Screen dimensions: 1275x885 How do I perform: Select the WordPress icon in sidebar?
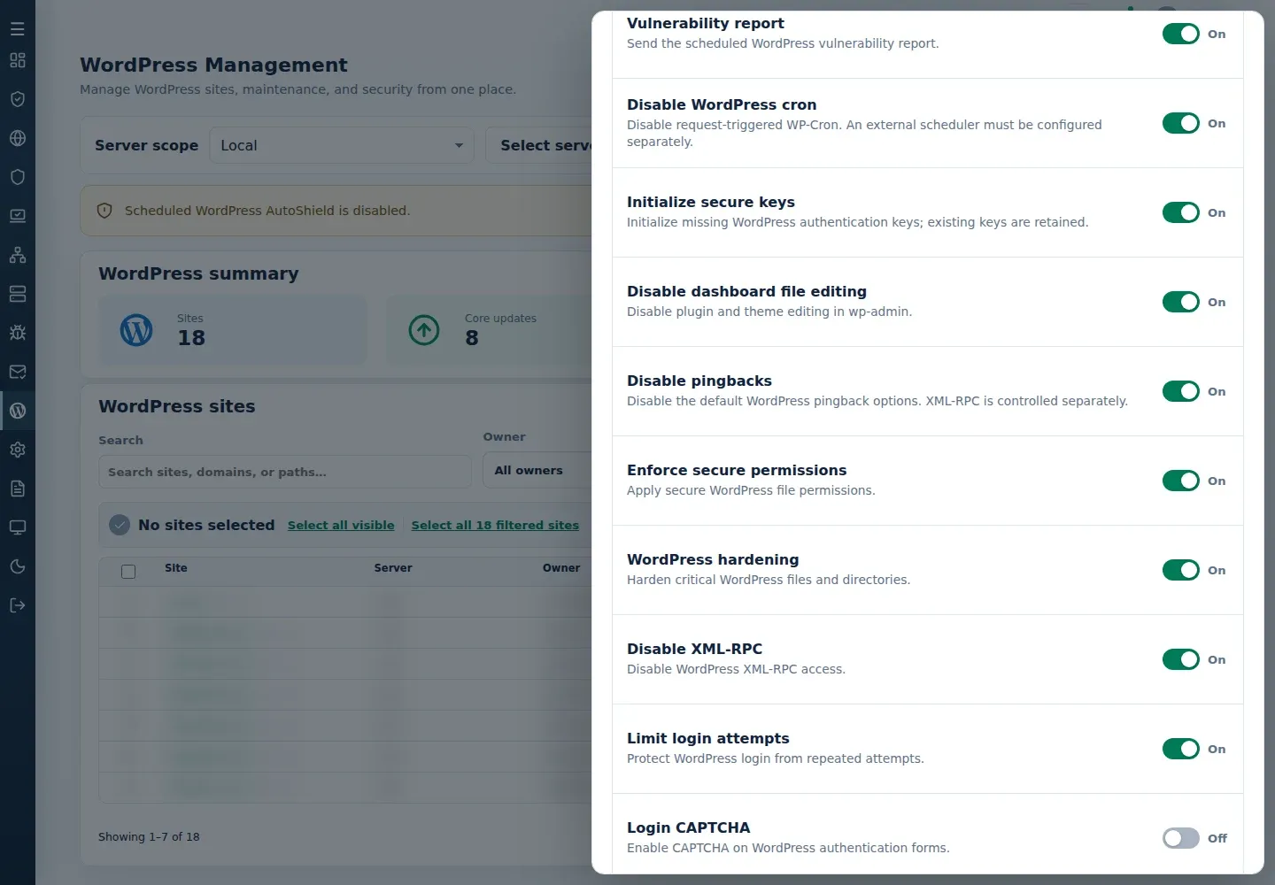tap(18, 411)
